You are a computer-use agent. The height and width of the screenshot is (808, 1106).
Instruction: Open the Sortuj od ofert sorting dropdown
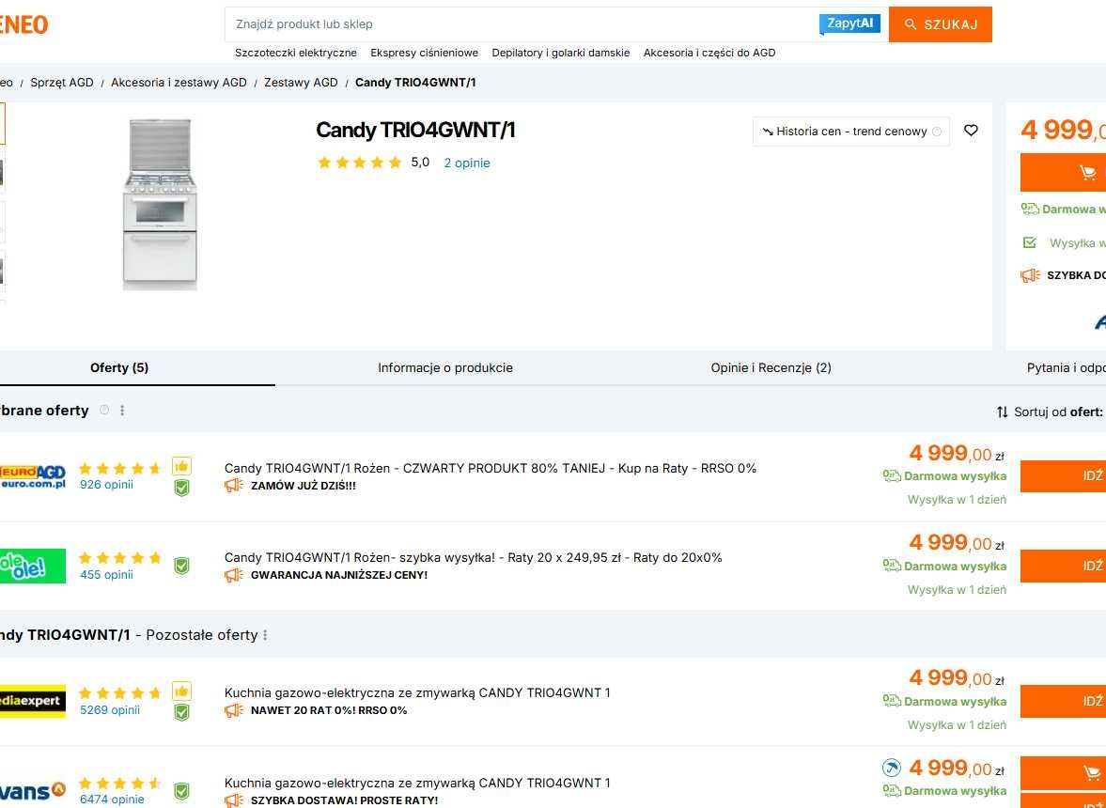(1051, 412)
